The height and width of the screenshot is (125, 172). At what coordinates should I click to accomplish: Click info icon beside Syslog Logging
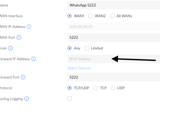click(27, 99)
